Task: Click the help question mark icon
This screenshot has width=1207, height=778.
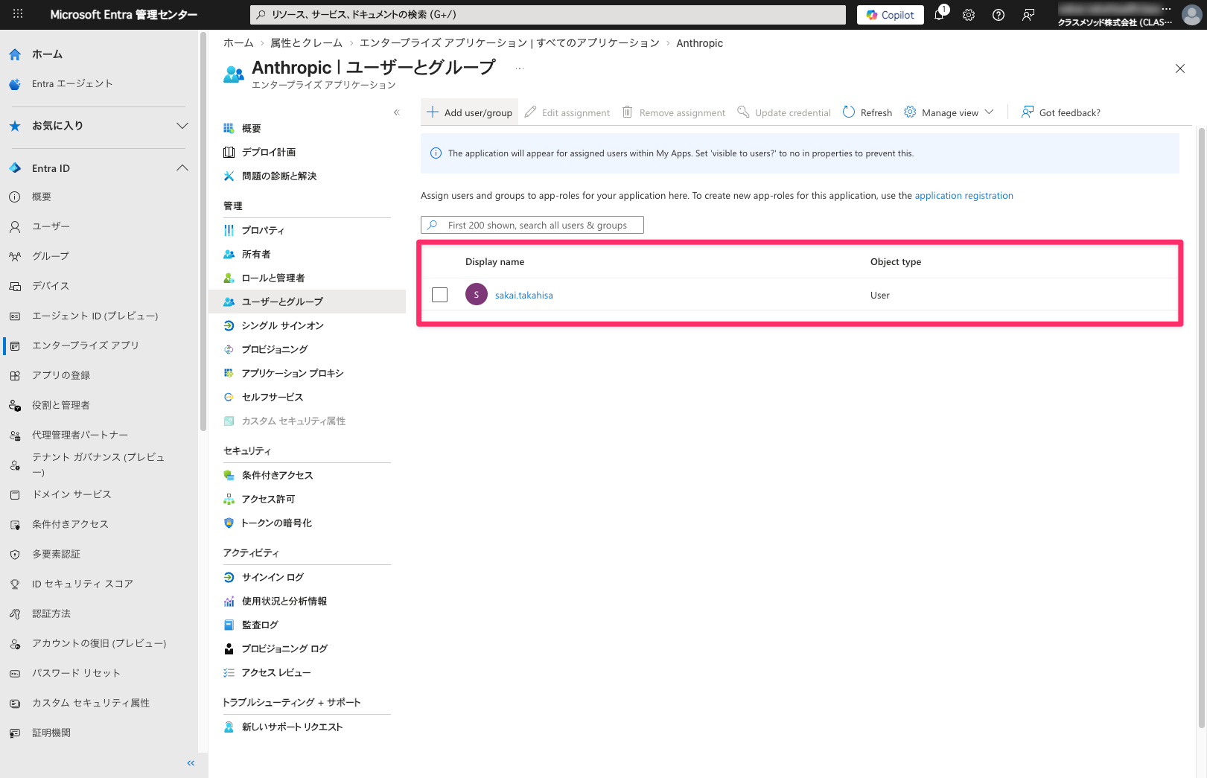Action: [999, 15]
